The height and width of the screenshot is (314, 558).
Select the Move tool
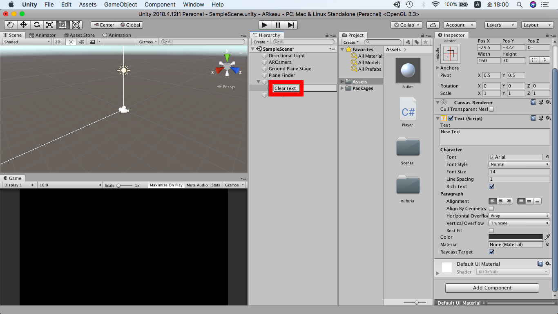(23, 25)
